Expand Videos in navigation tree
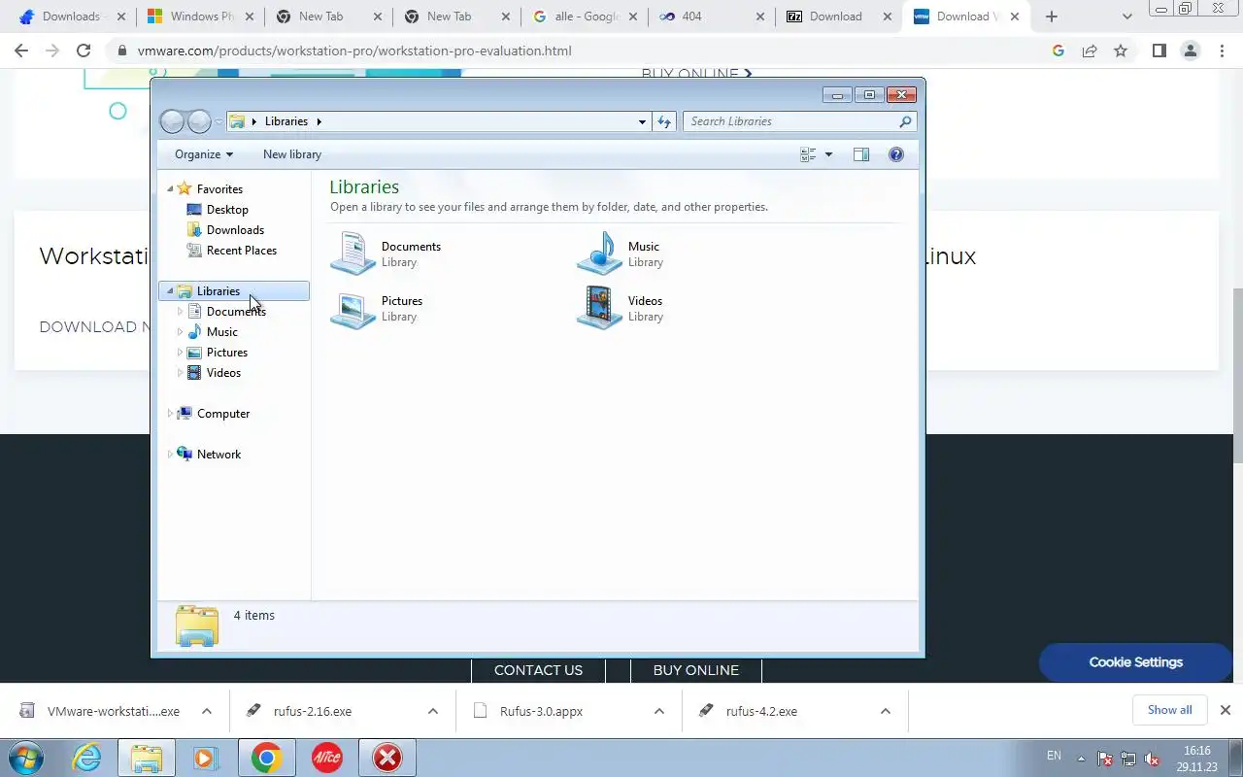 tap(180, 373)
